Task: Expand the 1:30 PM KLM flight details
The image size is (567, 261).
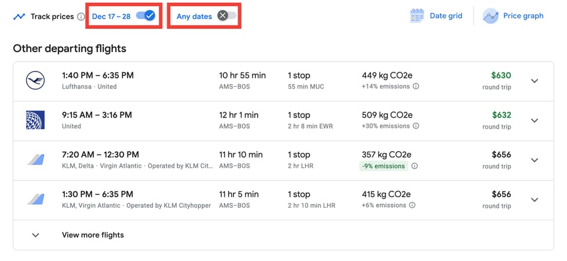Action: tap(535, 200)
